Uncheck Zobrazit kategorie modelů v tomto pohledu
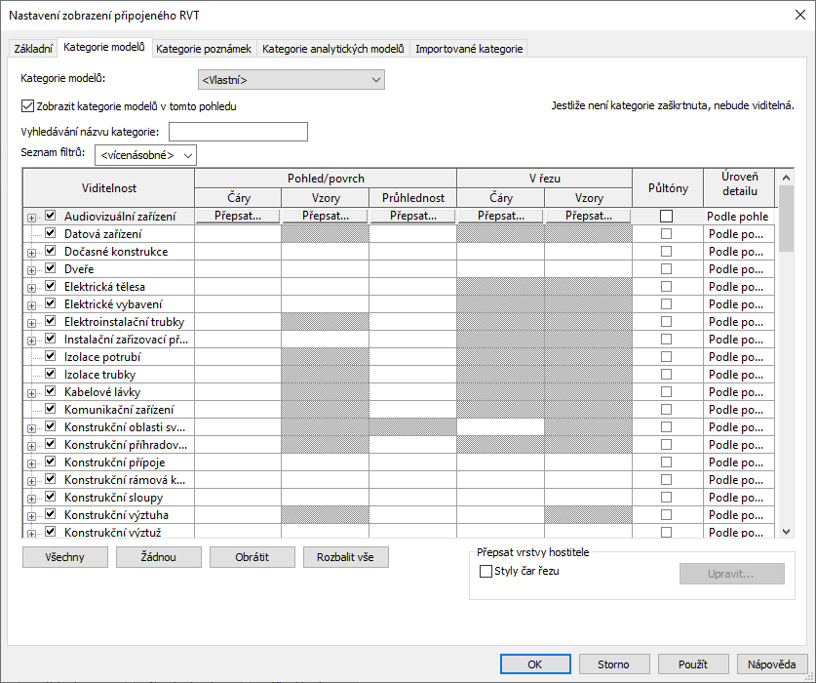816x683 pixels. point(27,106)
